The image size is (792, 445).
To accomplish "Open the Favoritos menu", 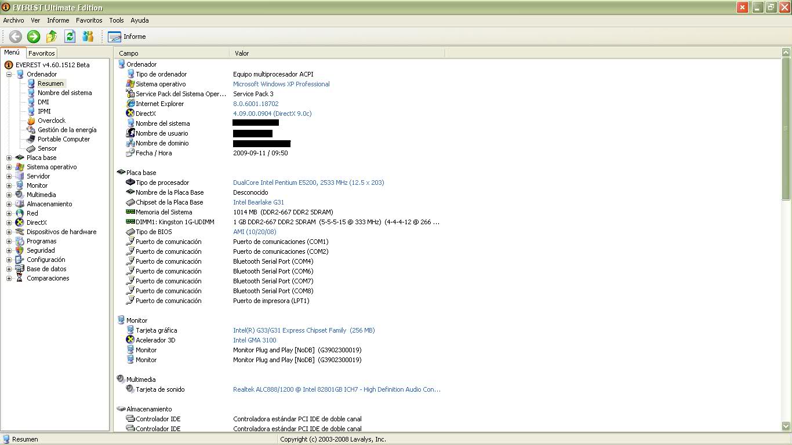I will pyautogui.click(x=89, y=20).
